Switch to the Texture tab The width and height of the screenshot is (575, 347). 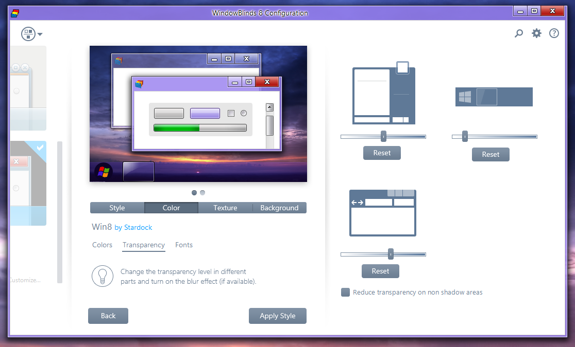tap(225, 208)
